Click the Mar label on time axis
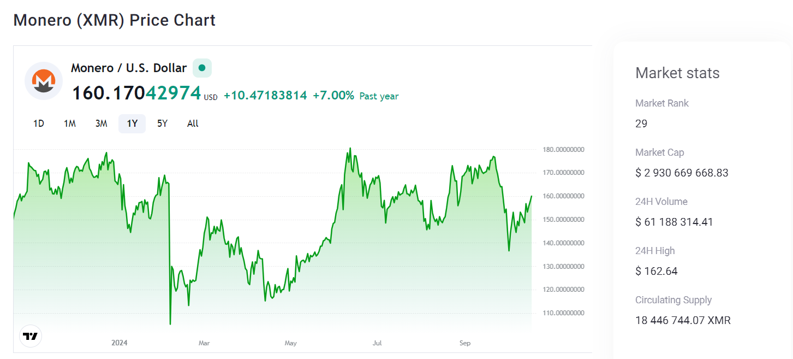Screen dimensions: 793x359 [x=204, y=343]
